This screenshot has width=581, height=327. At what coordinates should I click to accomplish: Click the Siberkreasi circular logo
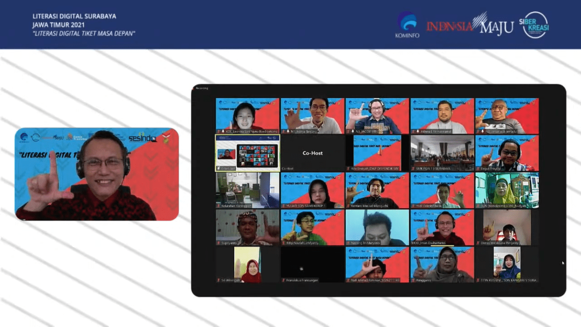(x=534, y=25)
